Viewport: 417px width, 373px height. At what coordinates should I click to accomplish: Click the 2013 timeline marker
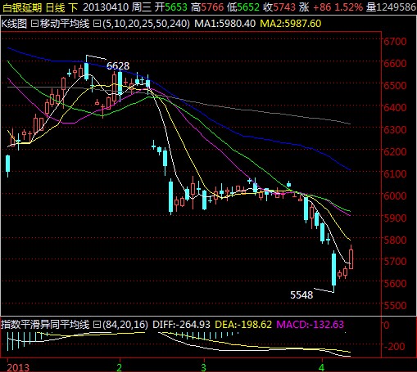(x=18, y=367)
